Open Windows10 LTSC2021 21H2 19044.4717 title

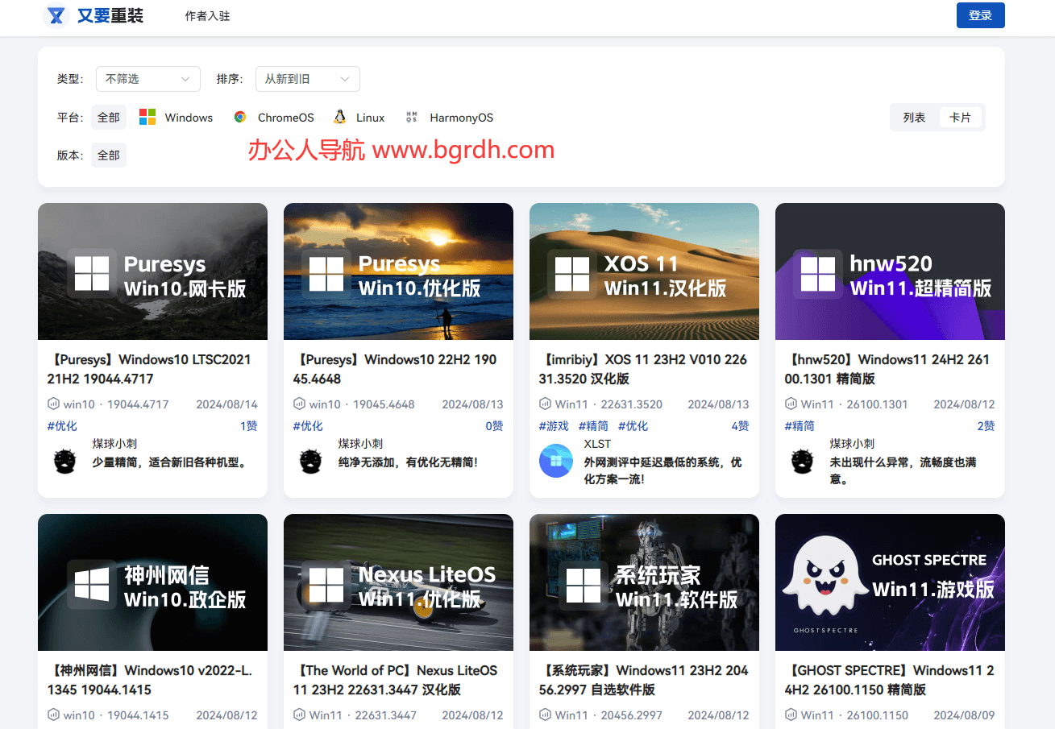(x=150, y=369)
